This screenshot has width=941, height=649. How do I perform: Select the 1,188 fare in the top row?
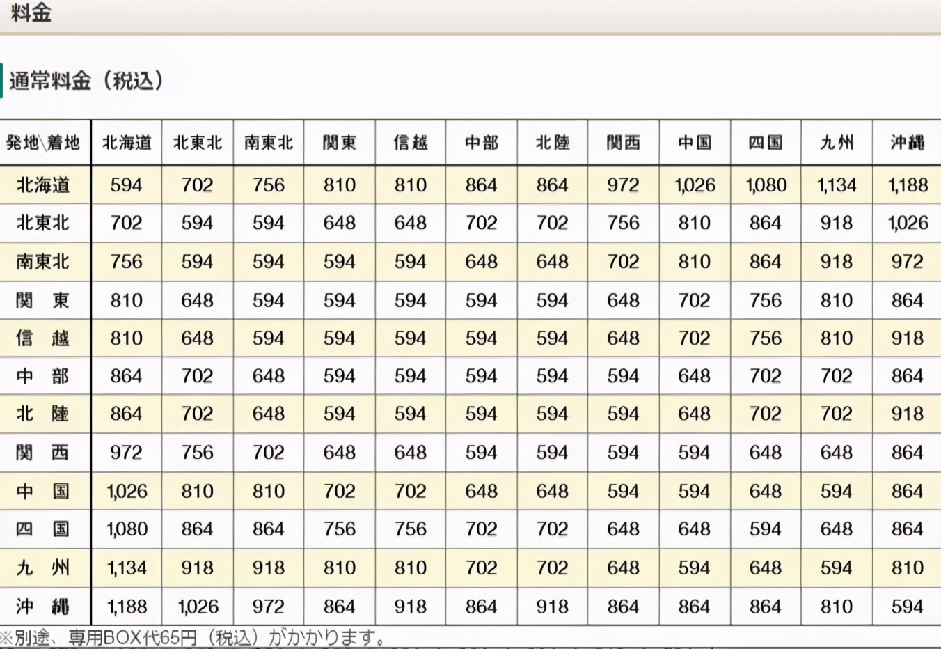(x=907, y=185)
